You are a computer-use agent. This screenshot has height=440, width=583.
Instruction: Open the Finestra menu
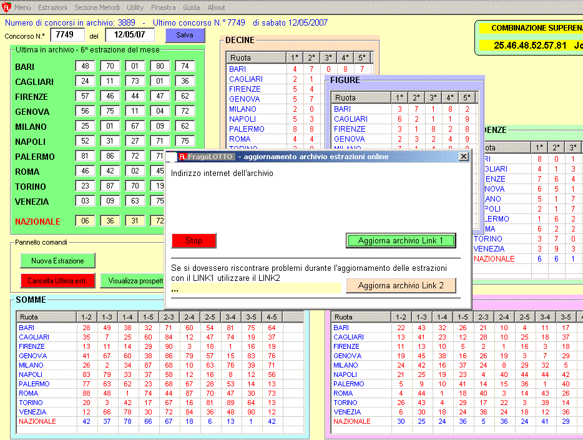(x=164, y=7)
